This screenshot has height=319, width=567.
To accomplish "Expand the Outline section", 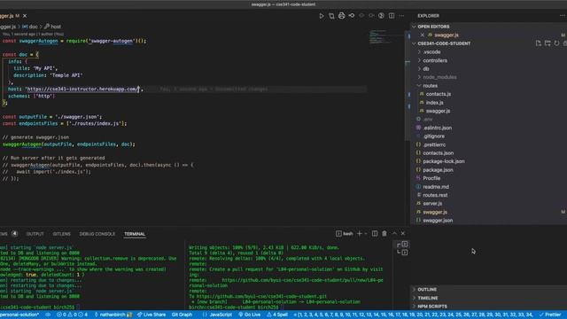I will 427,290.
